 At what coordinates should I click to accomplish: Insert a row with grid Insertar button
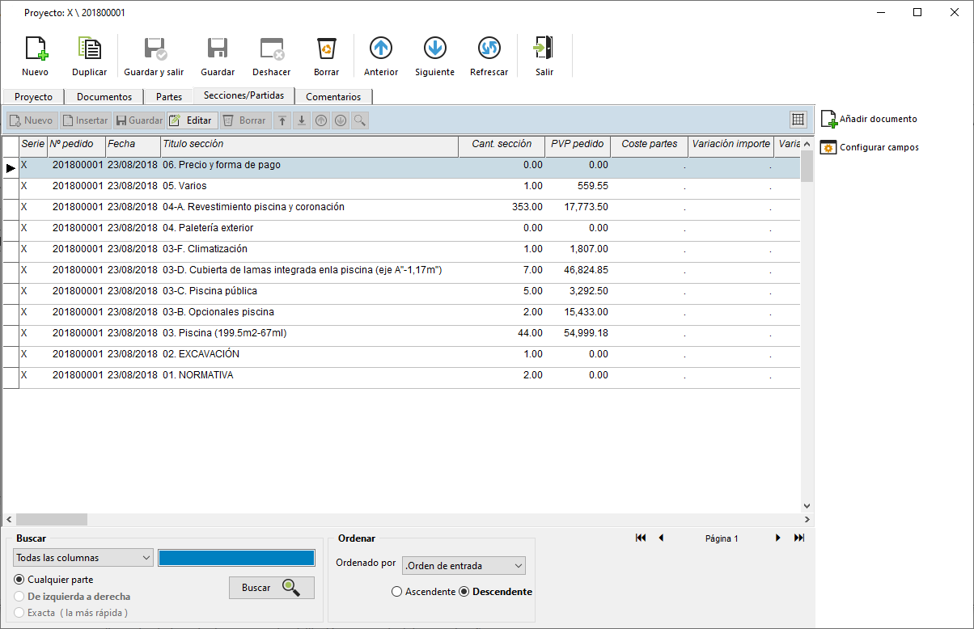point(85,120)
